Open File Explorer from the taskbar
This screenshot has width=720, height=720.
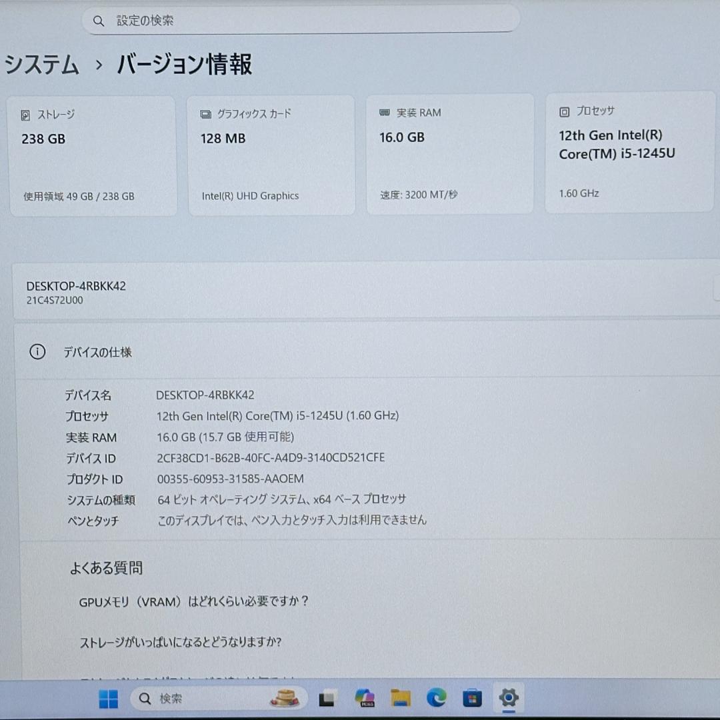[400, 699]
